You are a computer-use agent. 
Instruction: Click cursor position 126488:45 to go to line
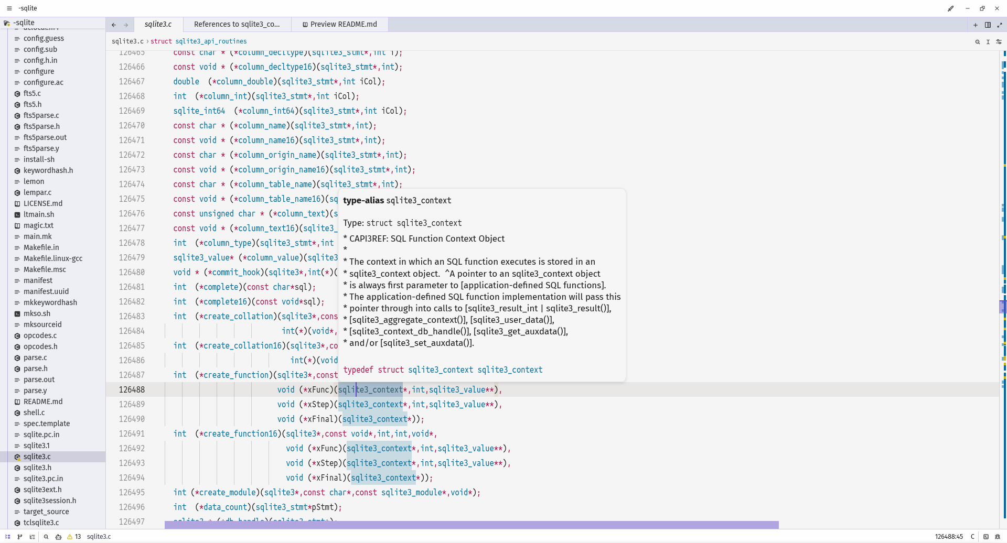949,537
